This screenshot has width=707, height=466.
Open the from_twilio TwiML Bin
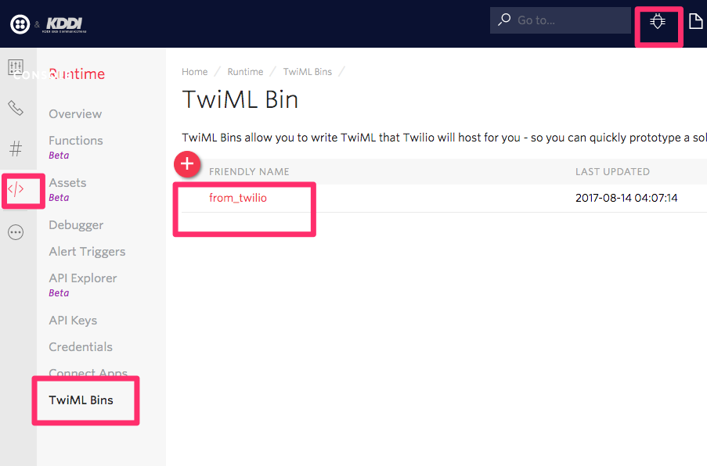(x=238, y=198)
